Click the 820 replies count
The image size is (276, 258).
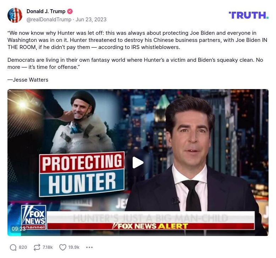pos(23,247)
